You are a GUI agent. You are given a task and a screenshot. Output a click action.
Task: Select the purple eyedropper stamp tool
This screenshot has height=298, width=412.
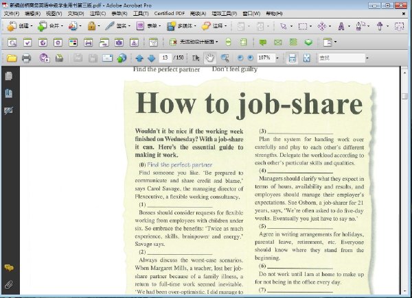coord(380,26)
